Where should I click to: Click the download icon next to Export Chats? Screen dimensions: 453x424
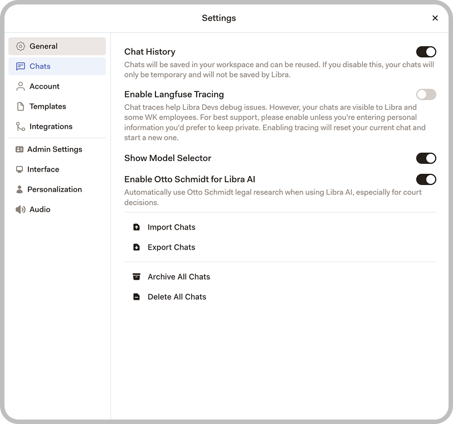click(137, 247)
